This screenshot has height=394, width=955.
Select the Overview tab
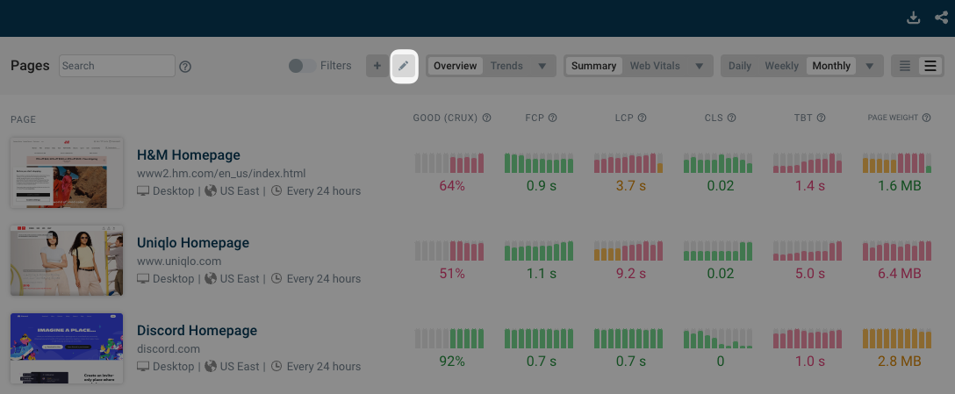click(x=455, y=66)
